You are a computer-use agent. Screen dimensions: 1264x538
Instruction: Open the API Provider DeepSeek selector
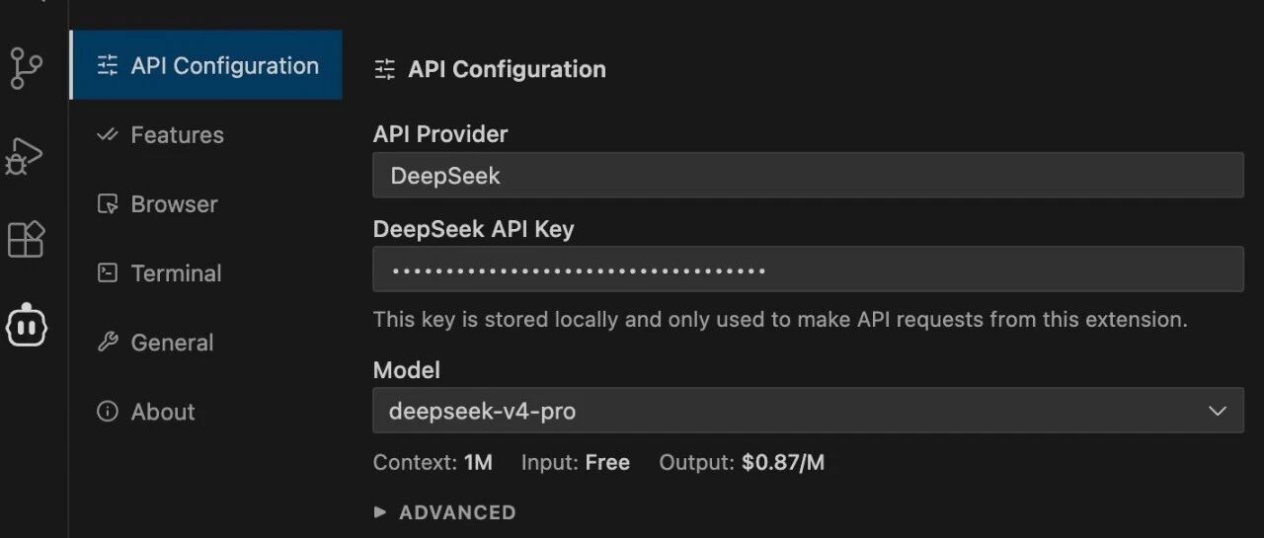coord(808,176)
